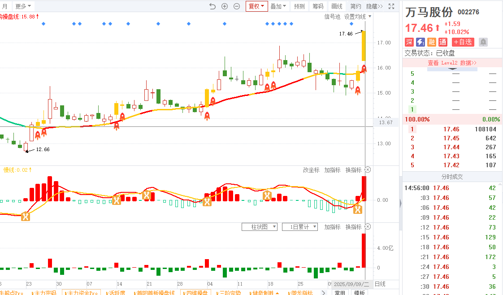
Task: Open the 复权 dropdown
Action: (x=256, y=6)
